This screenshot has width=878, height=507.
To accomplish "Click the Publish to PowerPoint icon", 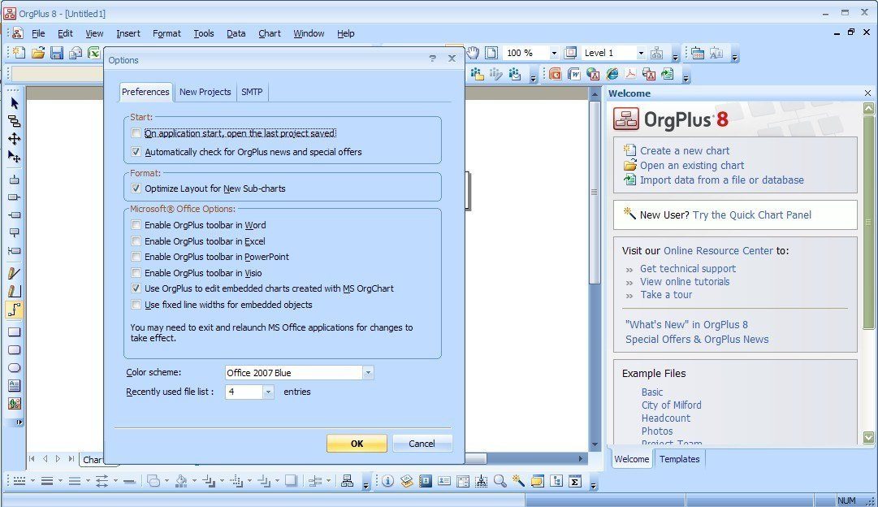I will (555, 74).
